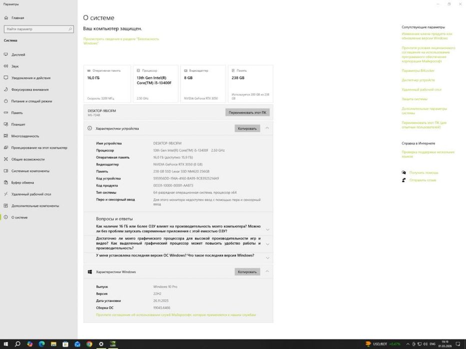Copy Windows specs with Копировать button
466x349 pixels.
(247, 272)
